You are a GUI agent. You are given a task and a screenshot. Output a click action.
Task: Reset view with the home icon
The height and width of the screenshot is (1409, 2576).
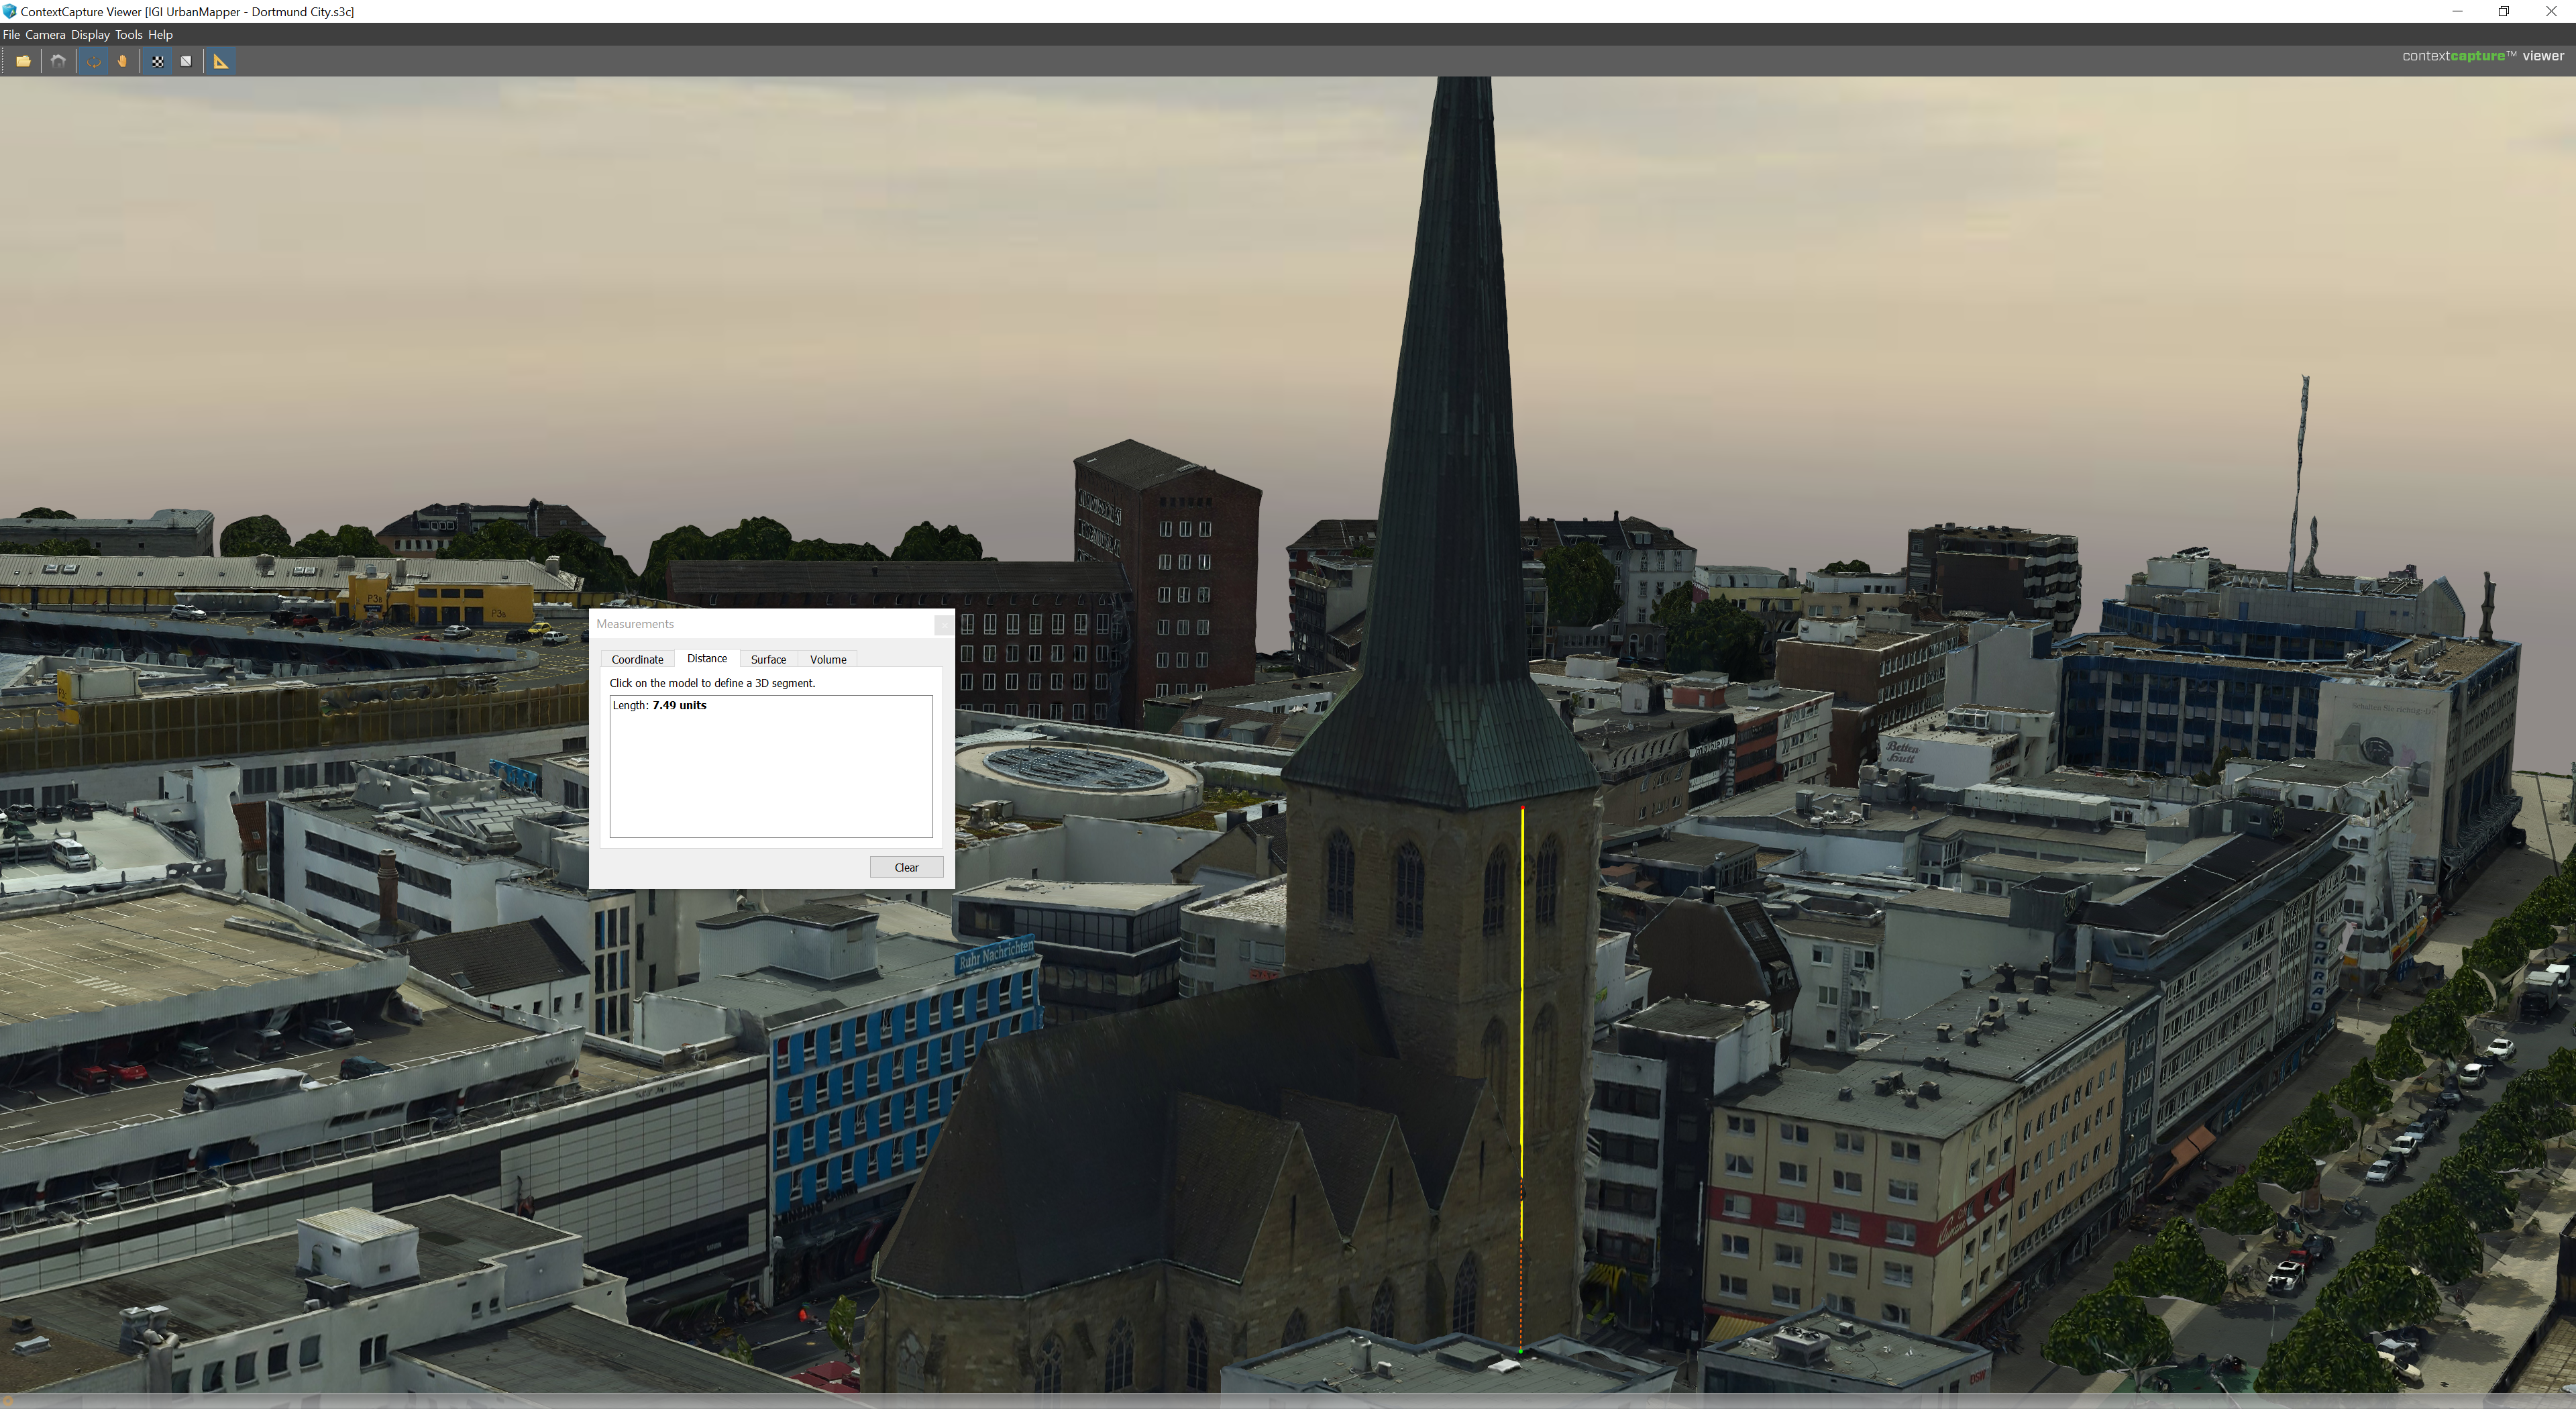coord(59,61)
